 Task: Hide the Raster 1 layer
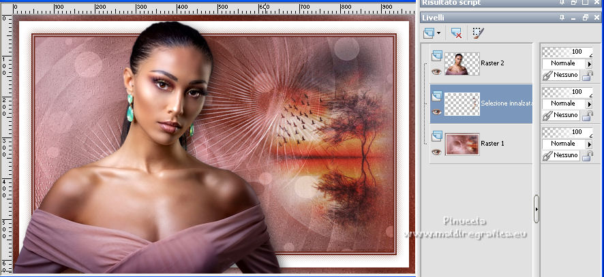[436, 152]
